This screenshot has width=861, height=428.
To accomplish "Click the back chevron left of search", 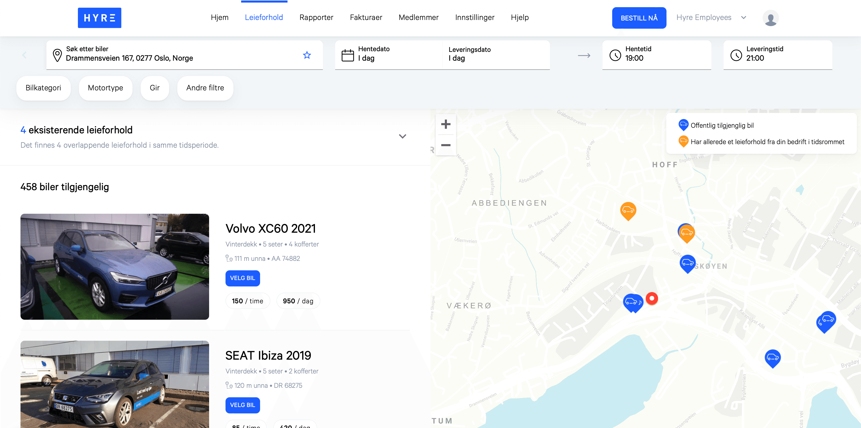I will (24, 55).
